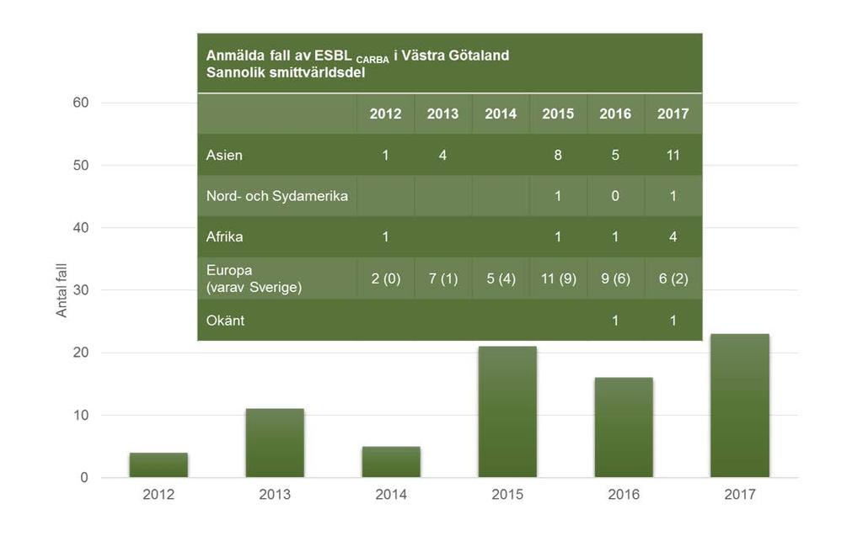The image size is (863, 536).
Task: Click the 2012 table column header
Action: coord(385,114)
